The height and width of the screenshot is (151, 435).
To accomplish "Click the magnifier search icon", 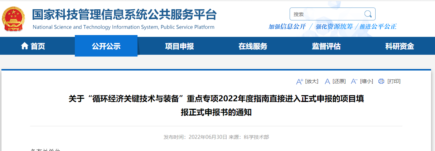I will pyautogui.click(x=368, y=14).
